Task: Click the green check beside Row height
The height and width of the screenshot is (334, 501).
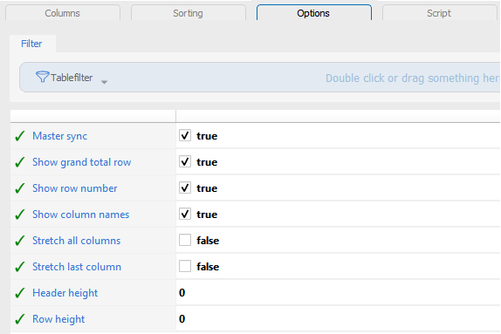Action: pos(20,319)
